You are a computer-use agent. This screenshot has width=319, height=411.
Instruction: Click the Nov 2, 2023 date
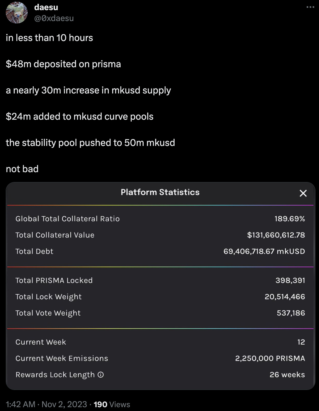point(64,404)
